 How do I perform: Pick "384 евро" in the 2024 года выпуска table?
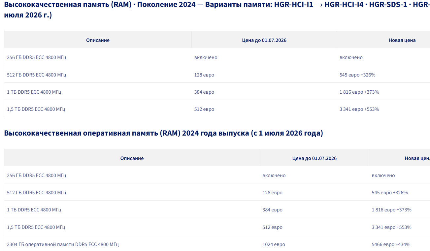[x=273, y=210]
